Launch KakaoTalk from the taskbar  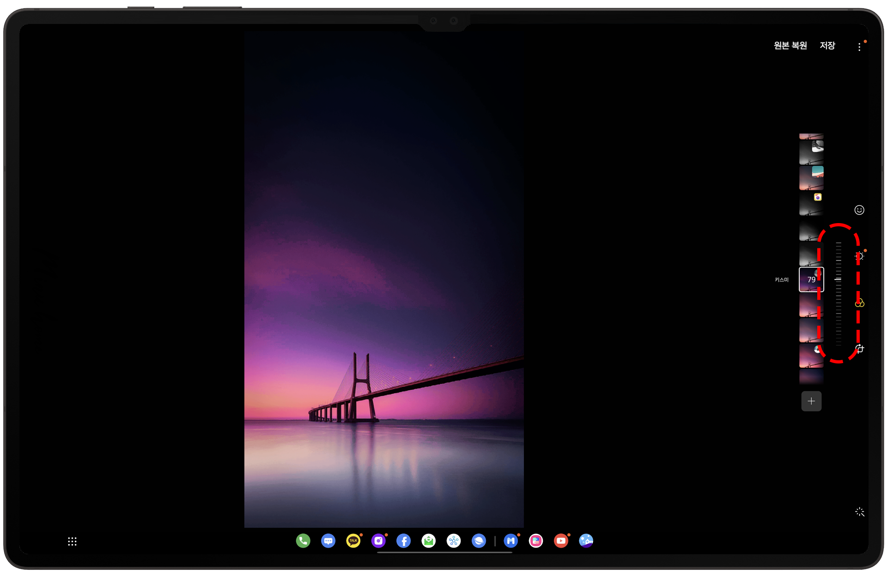pyautogui.click(x=353, y=541)
